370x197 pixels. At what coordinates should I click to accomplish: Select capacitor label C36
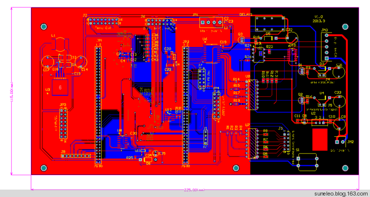pos(155,35)
